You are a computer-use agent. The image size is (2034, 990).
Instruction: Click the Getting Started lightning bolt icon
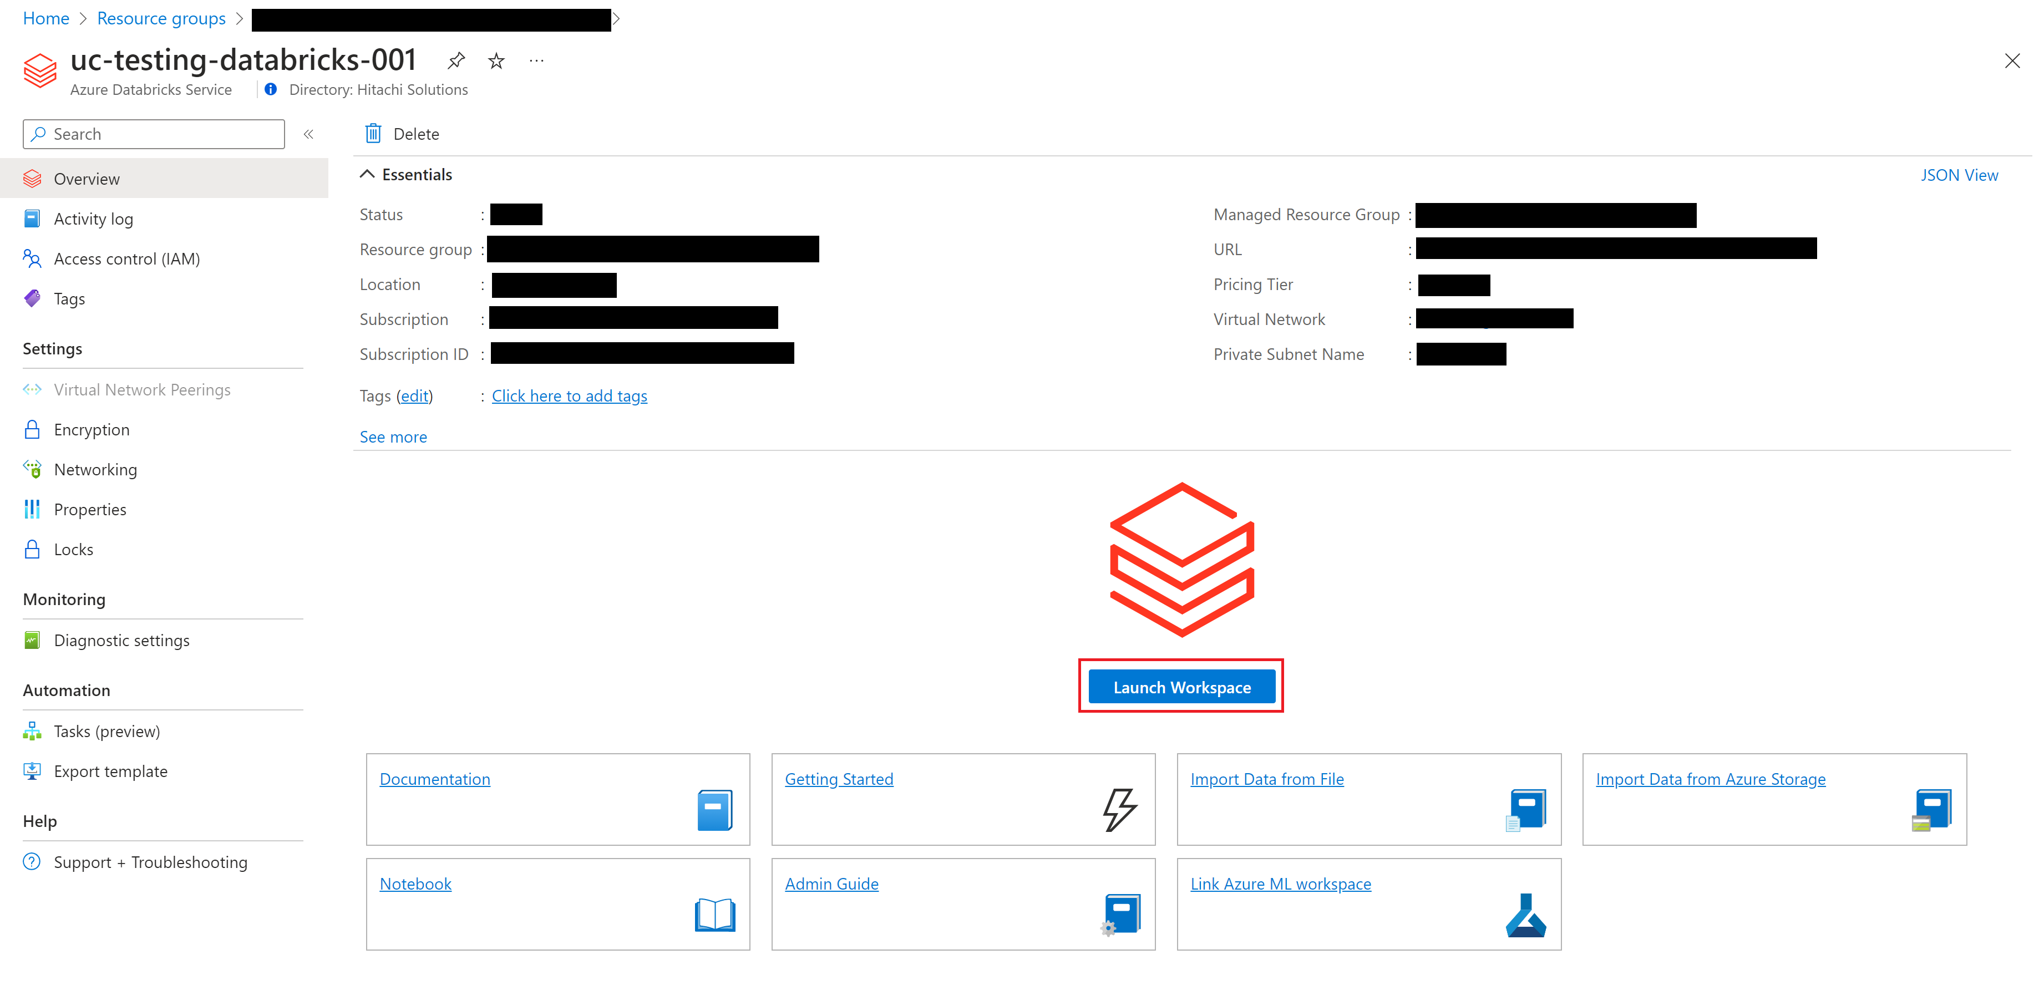(x=1120, y=810)
